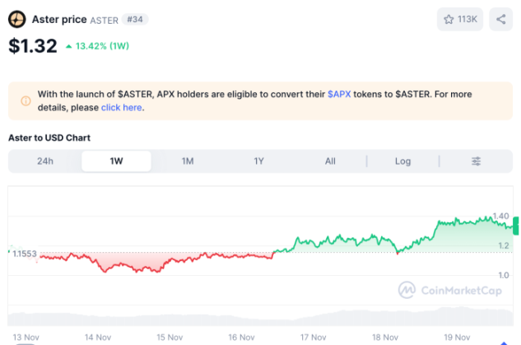This screenshot has width=521, height=345.
Task: Click the 1.40 y-axis label
Action: [x=500, y=216]
